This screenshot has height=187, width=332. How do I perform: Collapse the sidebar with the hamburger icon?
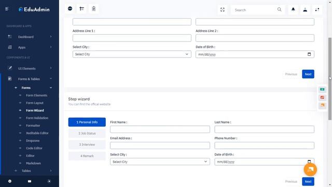coord(7,9)
